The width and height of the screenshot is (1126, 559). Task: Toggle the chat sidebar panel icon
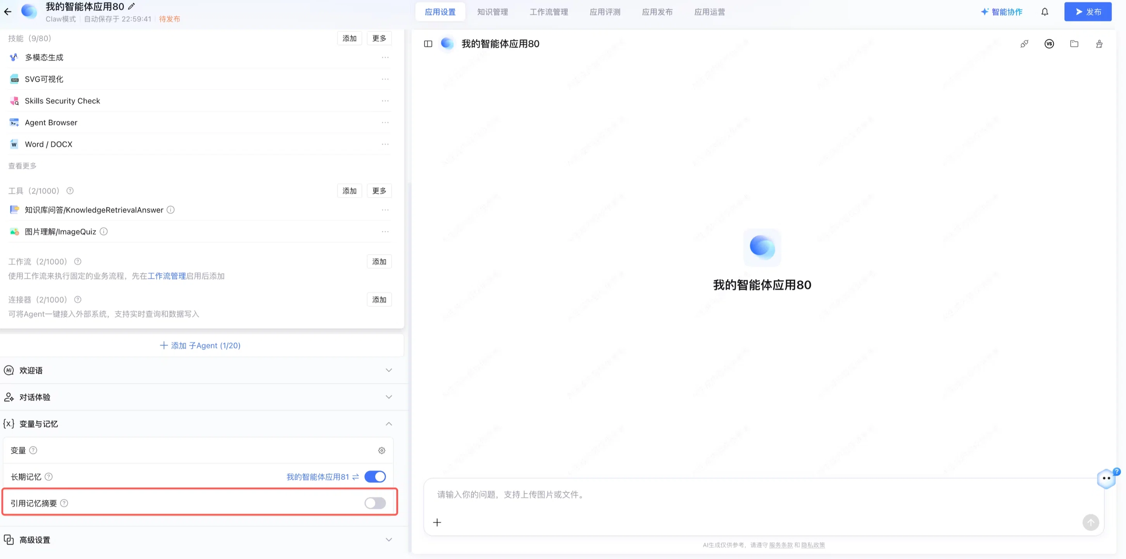[x=428, y=44]
